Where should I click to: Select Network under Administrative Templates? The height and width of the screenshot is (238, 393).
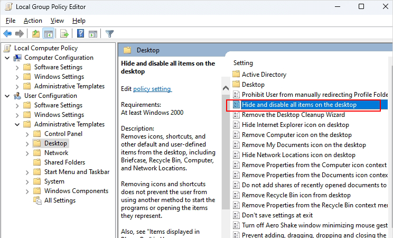(x=56, y=153)
